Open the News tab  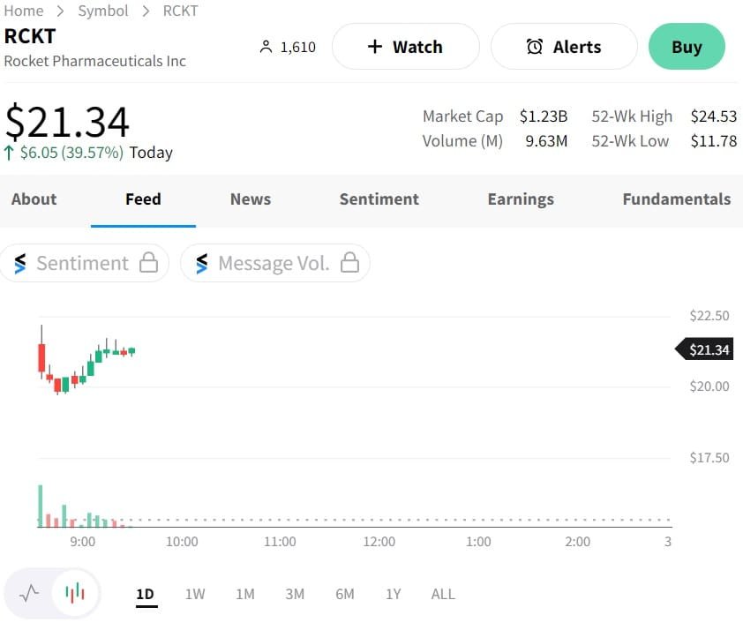pyautogui.click(x=251, y=199)
